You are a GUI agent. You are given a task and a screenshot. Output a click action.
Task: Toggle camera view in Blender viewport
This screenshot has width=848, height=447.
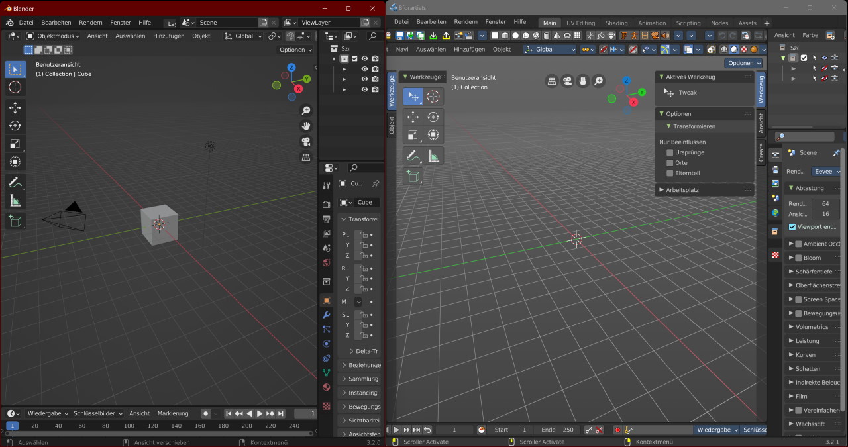coord(306,142)
